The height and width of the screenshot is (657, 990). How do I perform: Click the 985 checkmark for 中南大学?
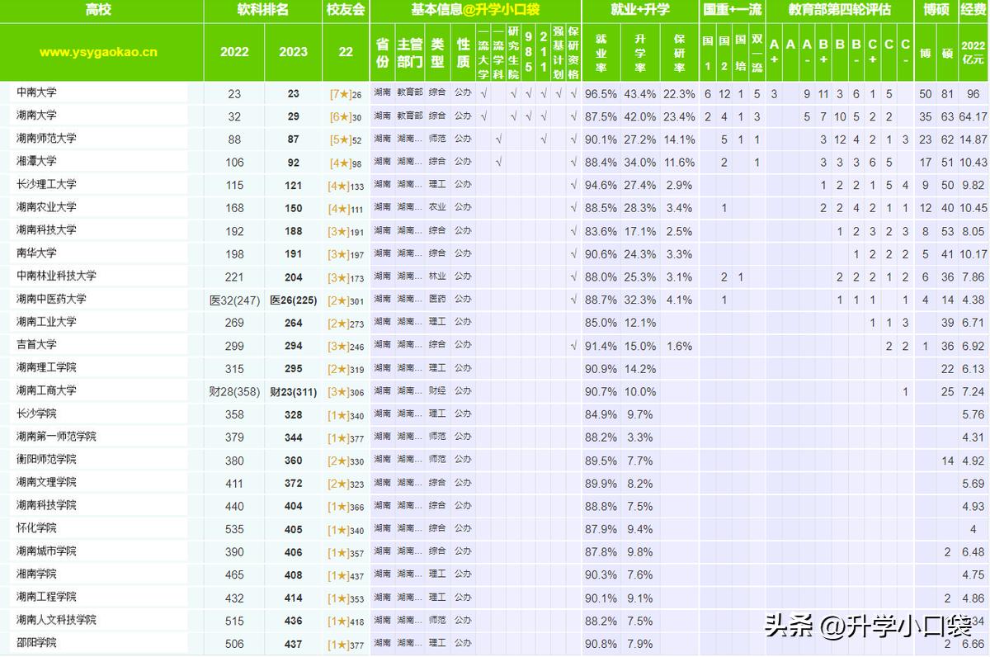click(x=529, y=94)
